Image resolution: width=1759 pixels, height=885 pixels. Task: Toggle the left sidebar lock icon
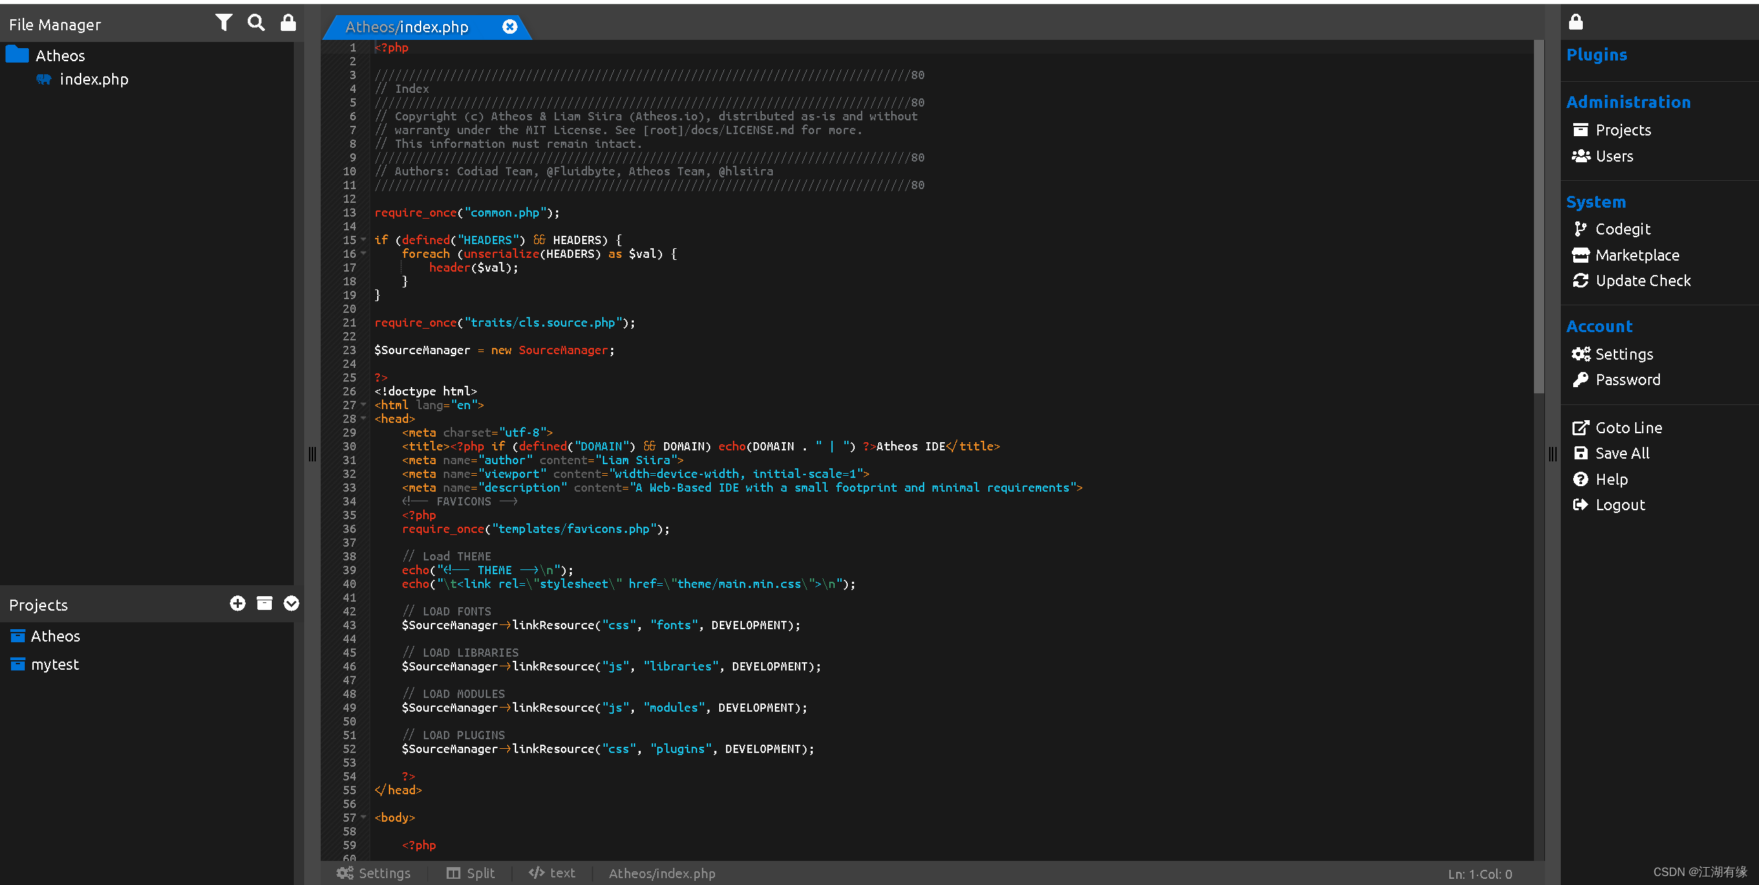(288, 23)
